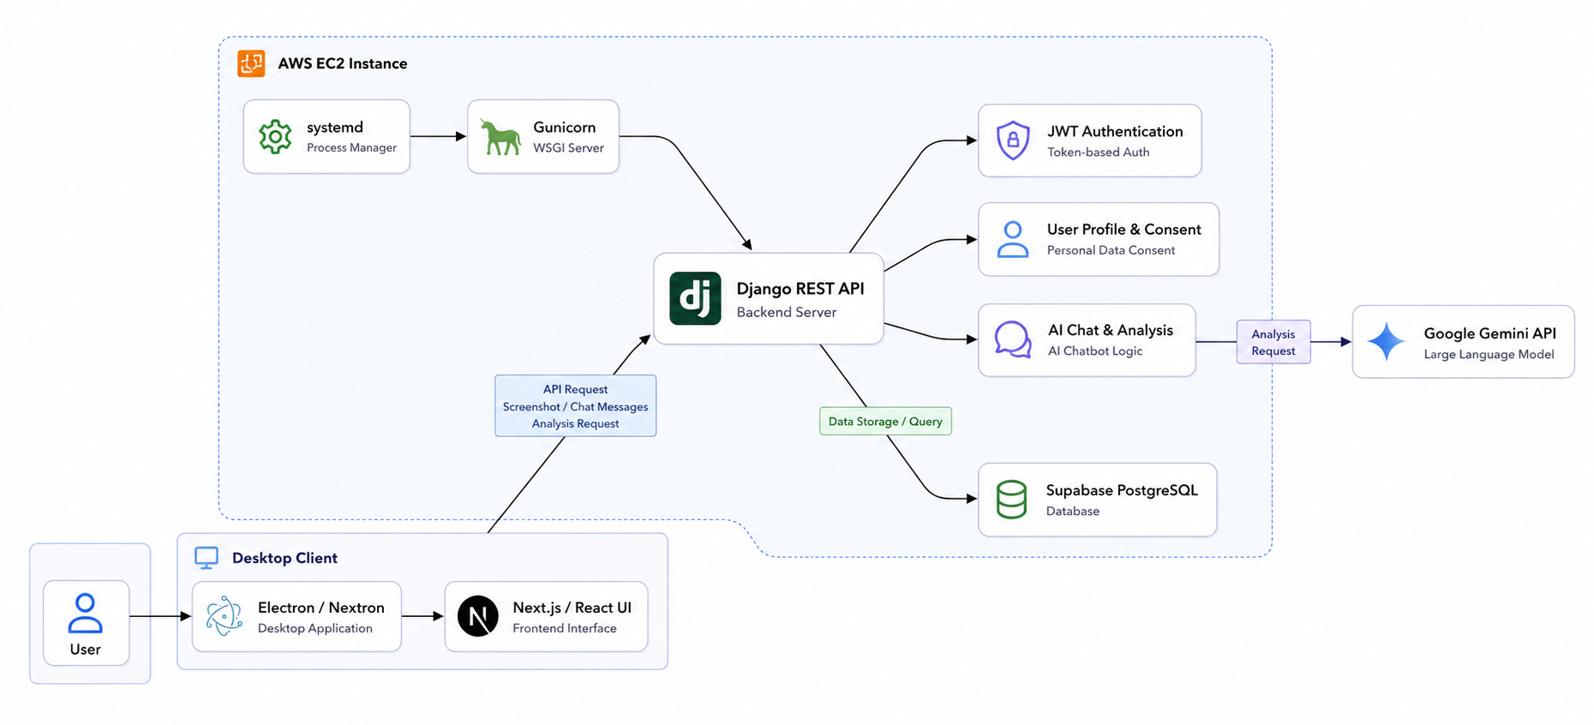Click the Desktop Client monitor icon

[x=207, y=558]
